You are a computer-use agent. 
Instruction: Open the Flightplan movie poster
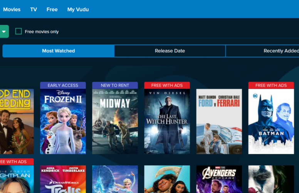tap(17, 179)
